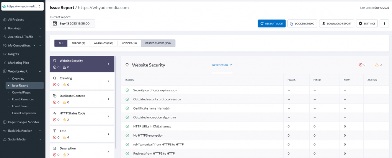Open the Crawl Comparison submenu item
The width and height of the screenshot is (392, 158).
tap(24, 113)
